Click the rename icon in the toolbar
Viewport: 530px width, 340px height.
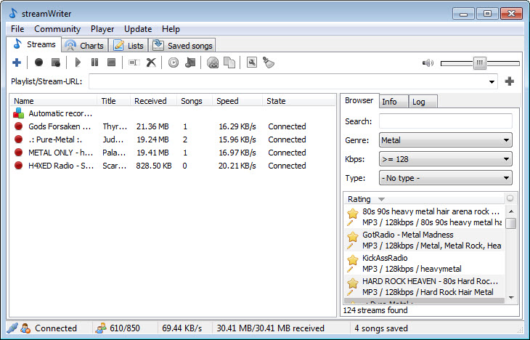[x=134, y=63]
